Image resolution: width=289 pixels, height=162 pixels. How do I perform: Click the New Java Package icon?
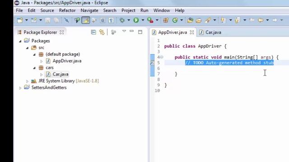[166, 20]
